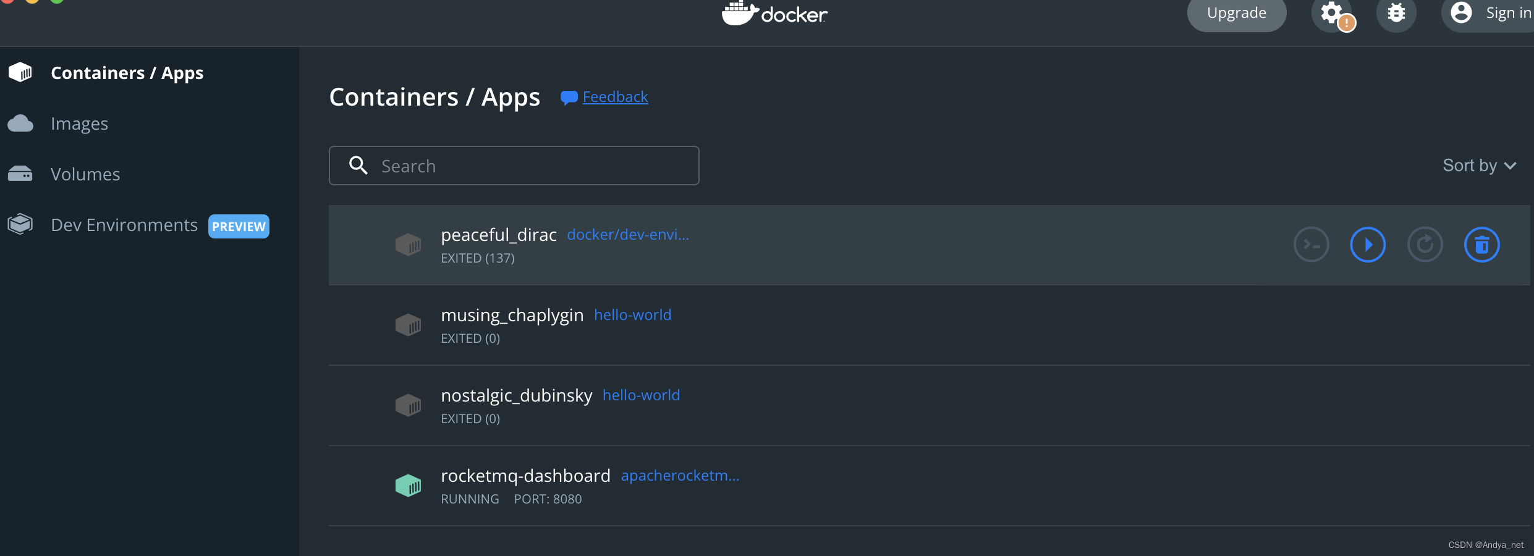Start the peaceful_dirac container
This screenshot has width=1534, height=556.
(x=1368, y=245)
